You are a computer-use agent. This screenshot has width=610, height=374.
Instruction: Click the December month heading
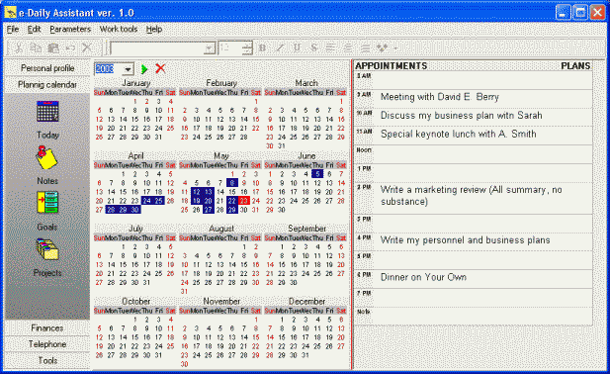click(x=306, y=301)
